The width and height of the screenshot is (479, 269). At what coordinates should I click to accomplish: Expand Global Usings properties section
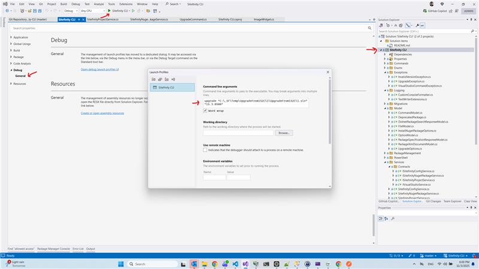(x=11, y=44)
